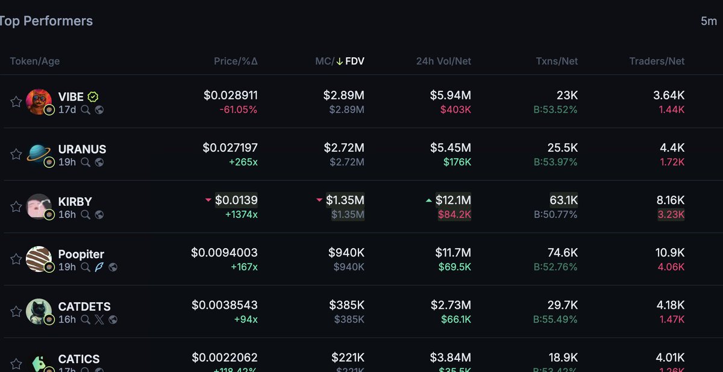Click the CATDETS cat avatar
The image size is (723, 372).
(39, 311)
